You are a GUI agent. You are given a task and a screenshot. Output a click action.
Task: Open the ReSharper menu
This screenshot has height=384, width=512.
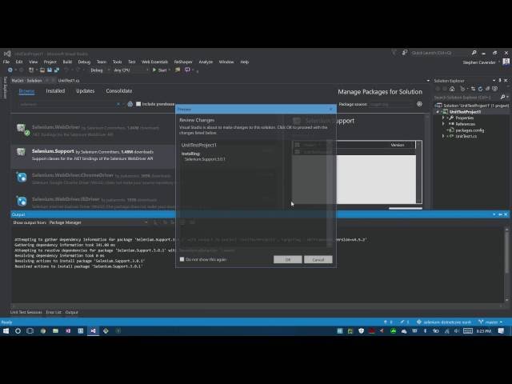click(x=183, y=62)
